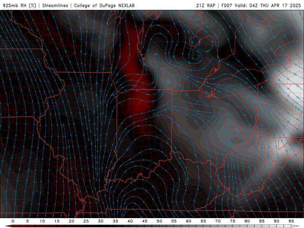Click the 70 label on color scale

218,221
